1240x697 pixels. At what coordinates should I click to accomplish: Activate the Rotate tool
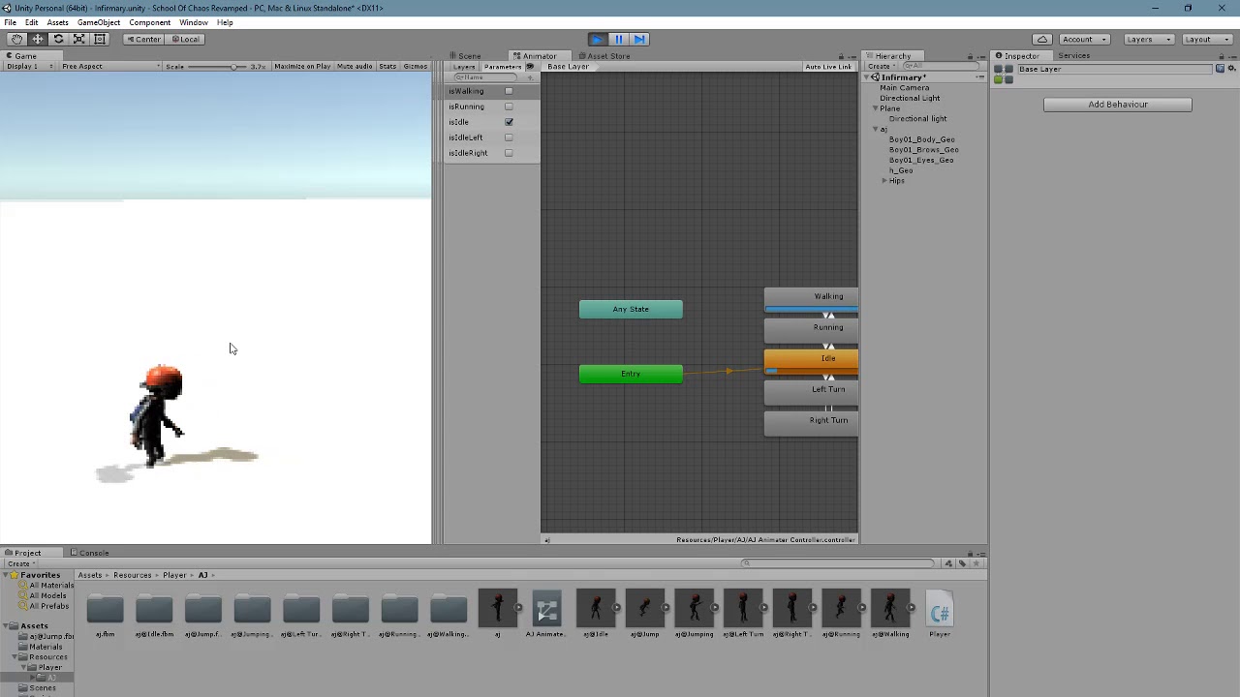point(59,39)
